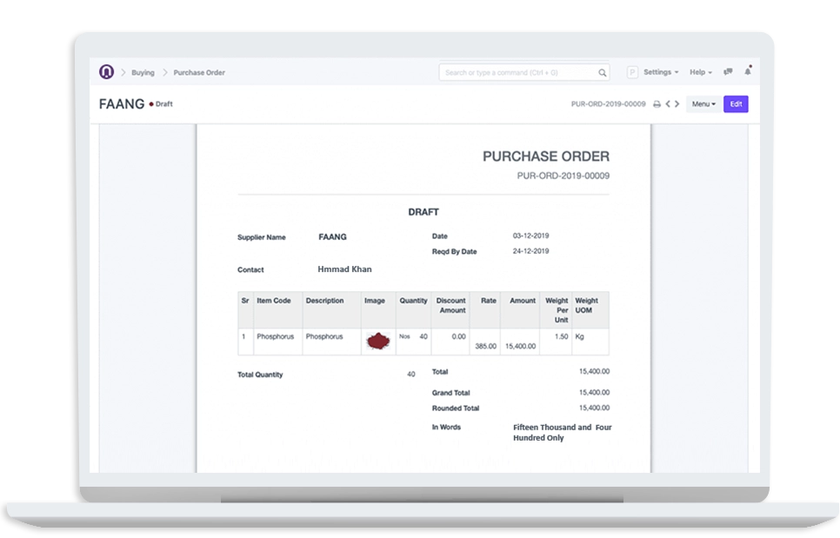Focus the search or command field
The width and height of the screenshot is (840, 538).
[524, 73]
